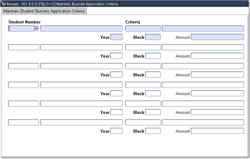Image resolution: width=250 pixels, height=159 pixels.
Task: Click the fkwapp application icon in title bar
Action: pos(3,4)
